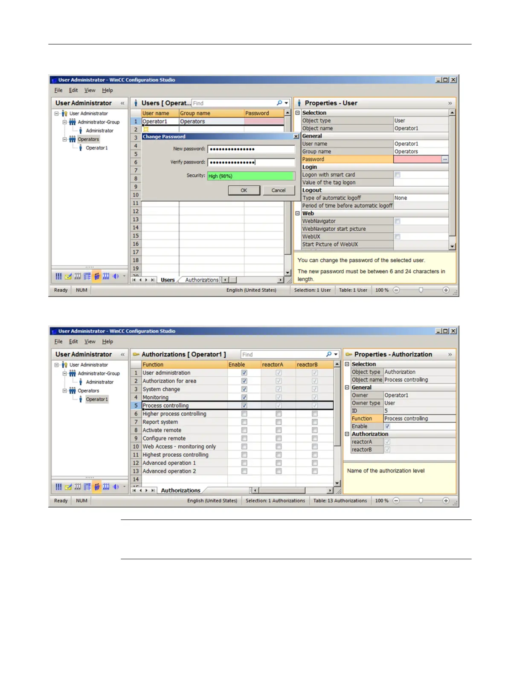Collapse Administrator-Group in the Users window tree

coord(65,122)
